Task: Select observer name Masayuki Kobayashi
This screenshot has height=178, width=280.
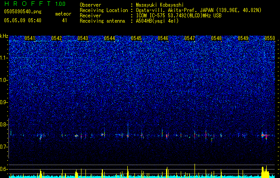Action: (x=160, y=5)
